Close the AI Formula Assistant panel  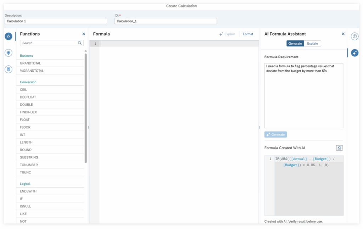343,34
